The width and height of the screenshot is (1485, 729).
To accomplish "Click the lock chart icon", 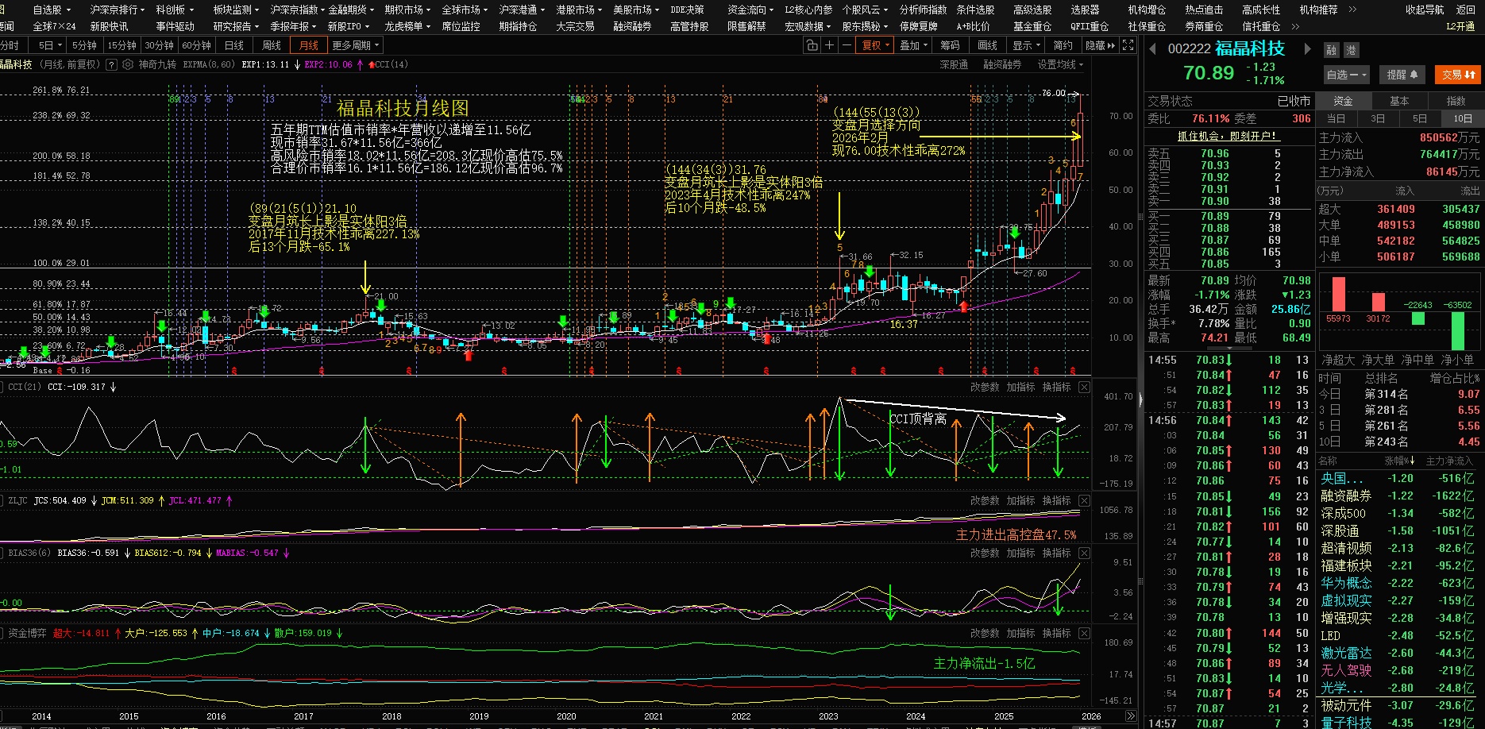I will pyautogui.click(x=812, y=45).
